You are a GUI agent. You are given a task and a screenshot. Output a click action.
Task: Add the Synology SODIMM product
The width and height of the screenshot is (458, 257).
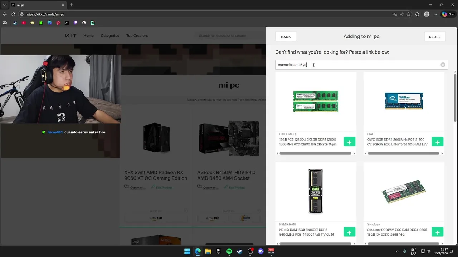pos(437,232)
